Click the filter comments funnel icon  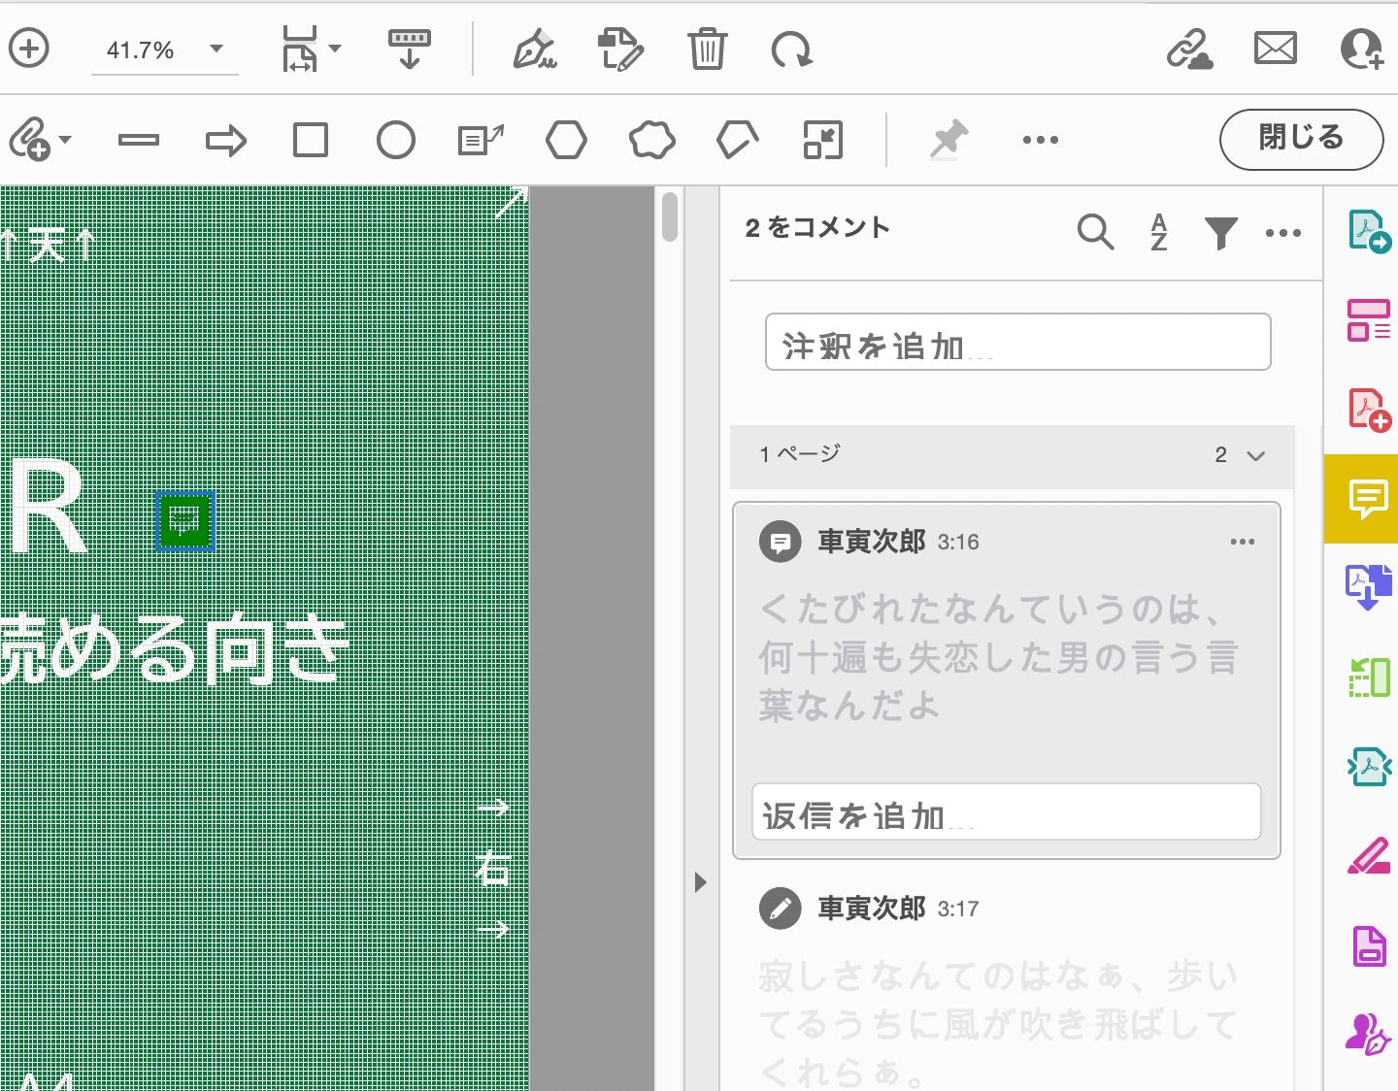pyautogui.click(x=1220, y=233)
